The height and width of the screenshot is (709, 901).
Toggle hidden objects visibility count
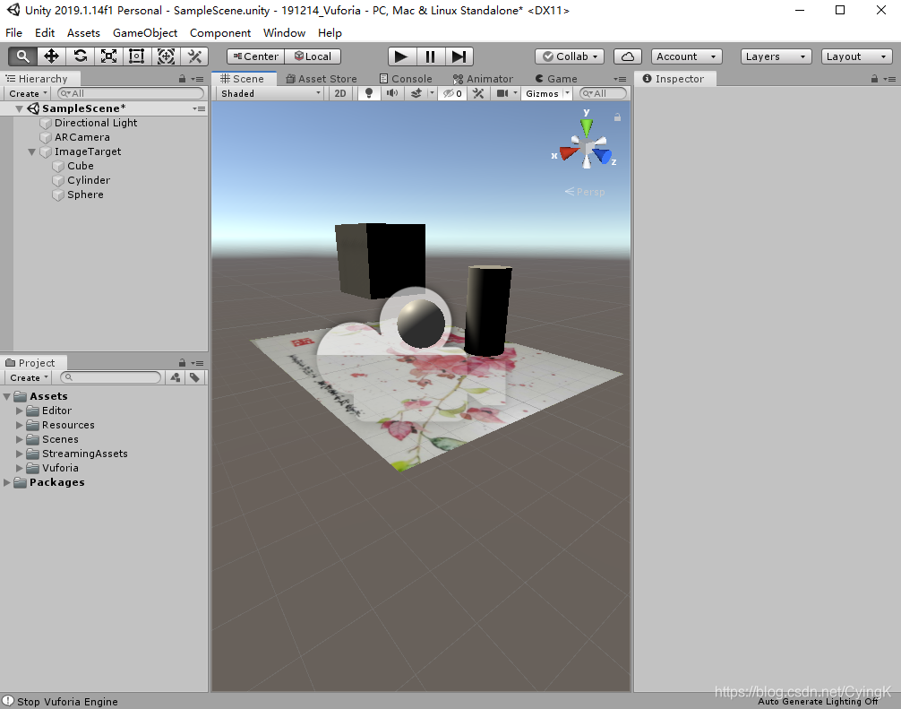pyautogui.click(x=452, y=93)
